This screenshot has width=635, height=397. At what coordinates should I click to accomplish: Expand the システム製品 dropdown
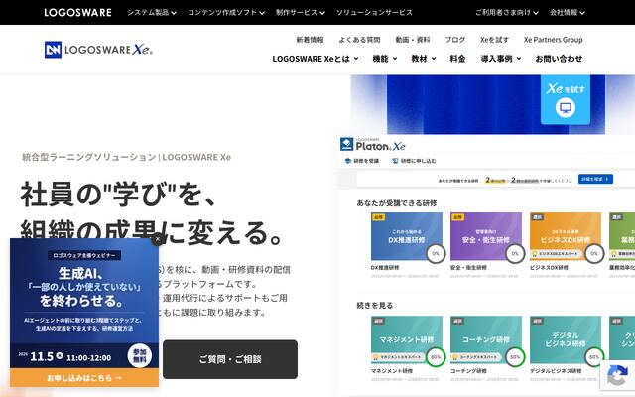152,13
